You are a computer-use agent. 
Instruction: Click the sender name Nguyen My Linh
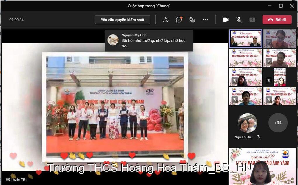[134, 35]
